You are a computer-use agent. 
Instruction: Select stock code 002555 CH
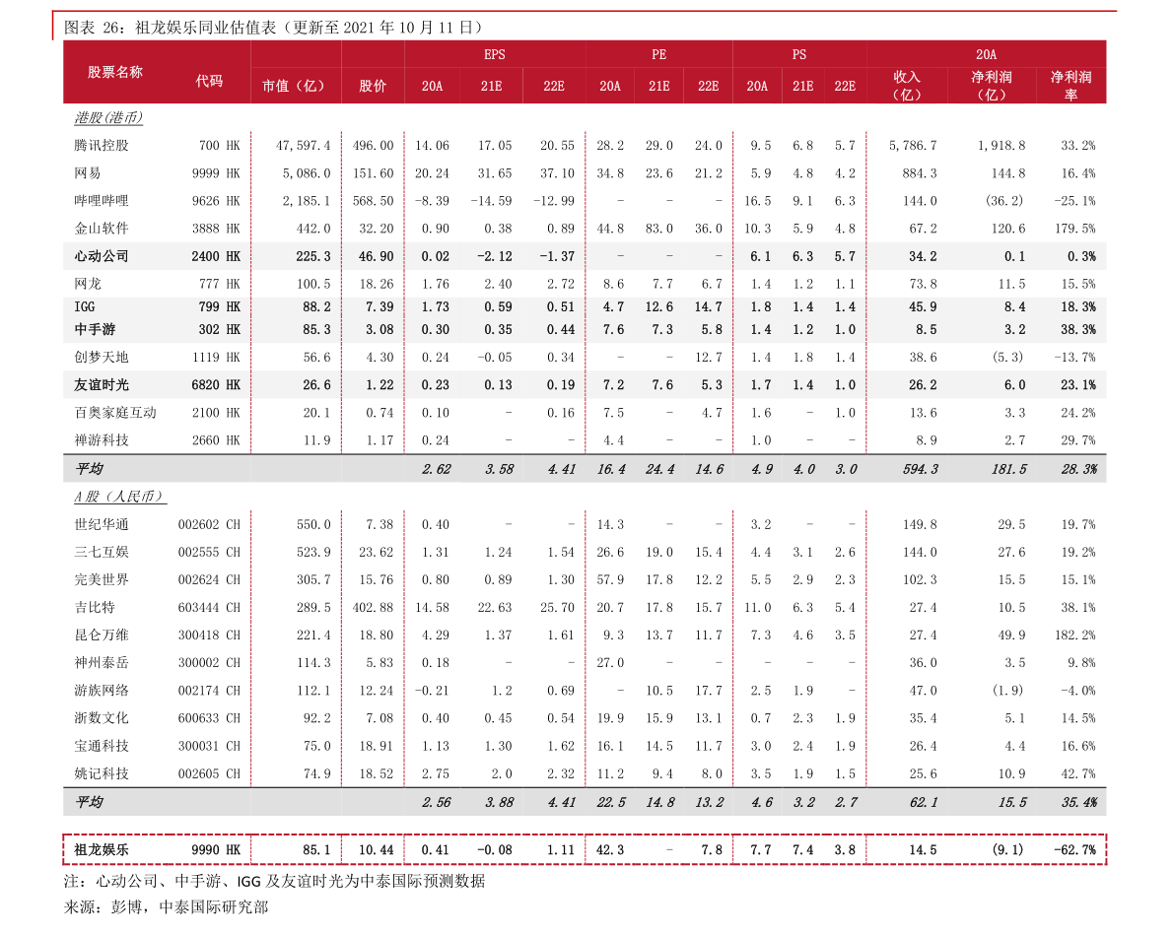click(209, 553)
